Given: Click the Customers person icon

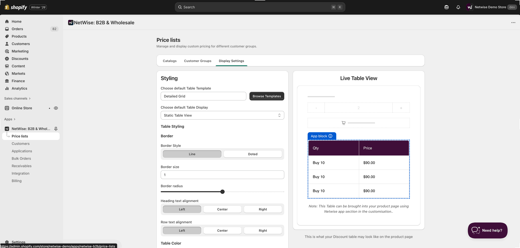Looking at the screenshot, I should [x=7, y=44].
